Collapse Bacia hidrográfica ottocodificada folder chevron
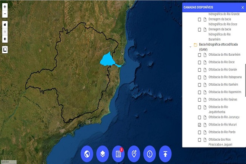 tap(190, 47)
